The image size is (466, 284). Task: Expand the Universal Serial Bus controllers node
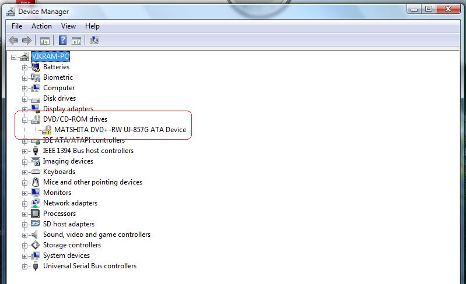click(24, 267)
